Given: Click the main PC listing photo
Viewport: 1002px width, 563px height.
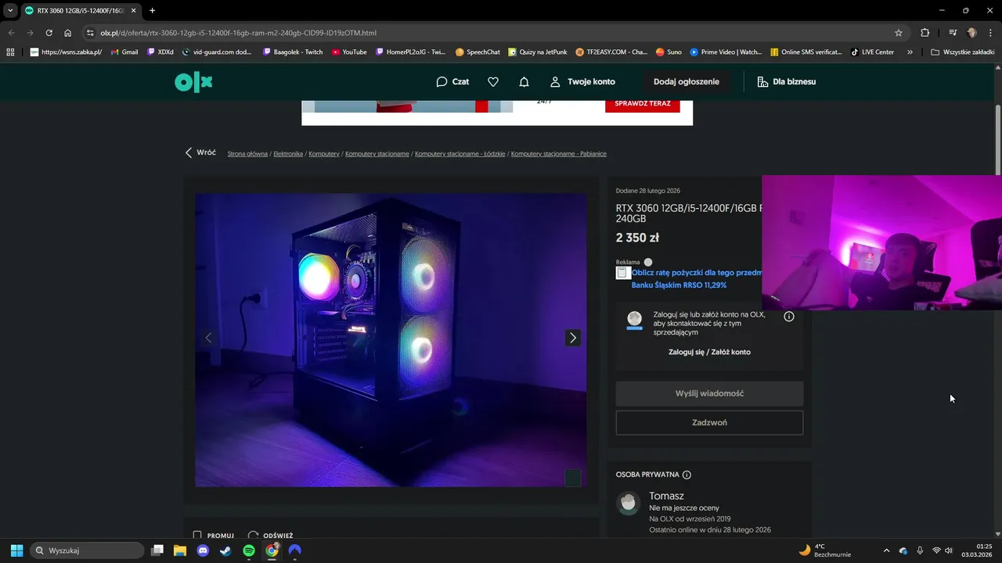Looking at the screenshot, I should point(391,340).
